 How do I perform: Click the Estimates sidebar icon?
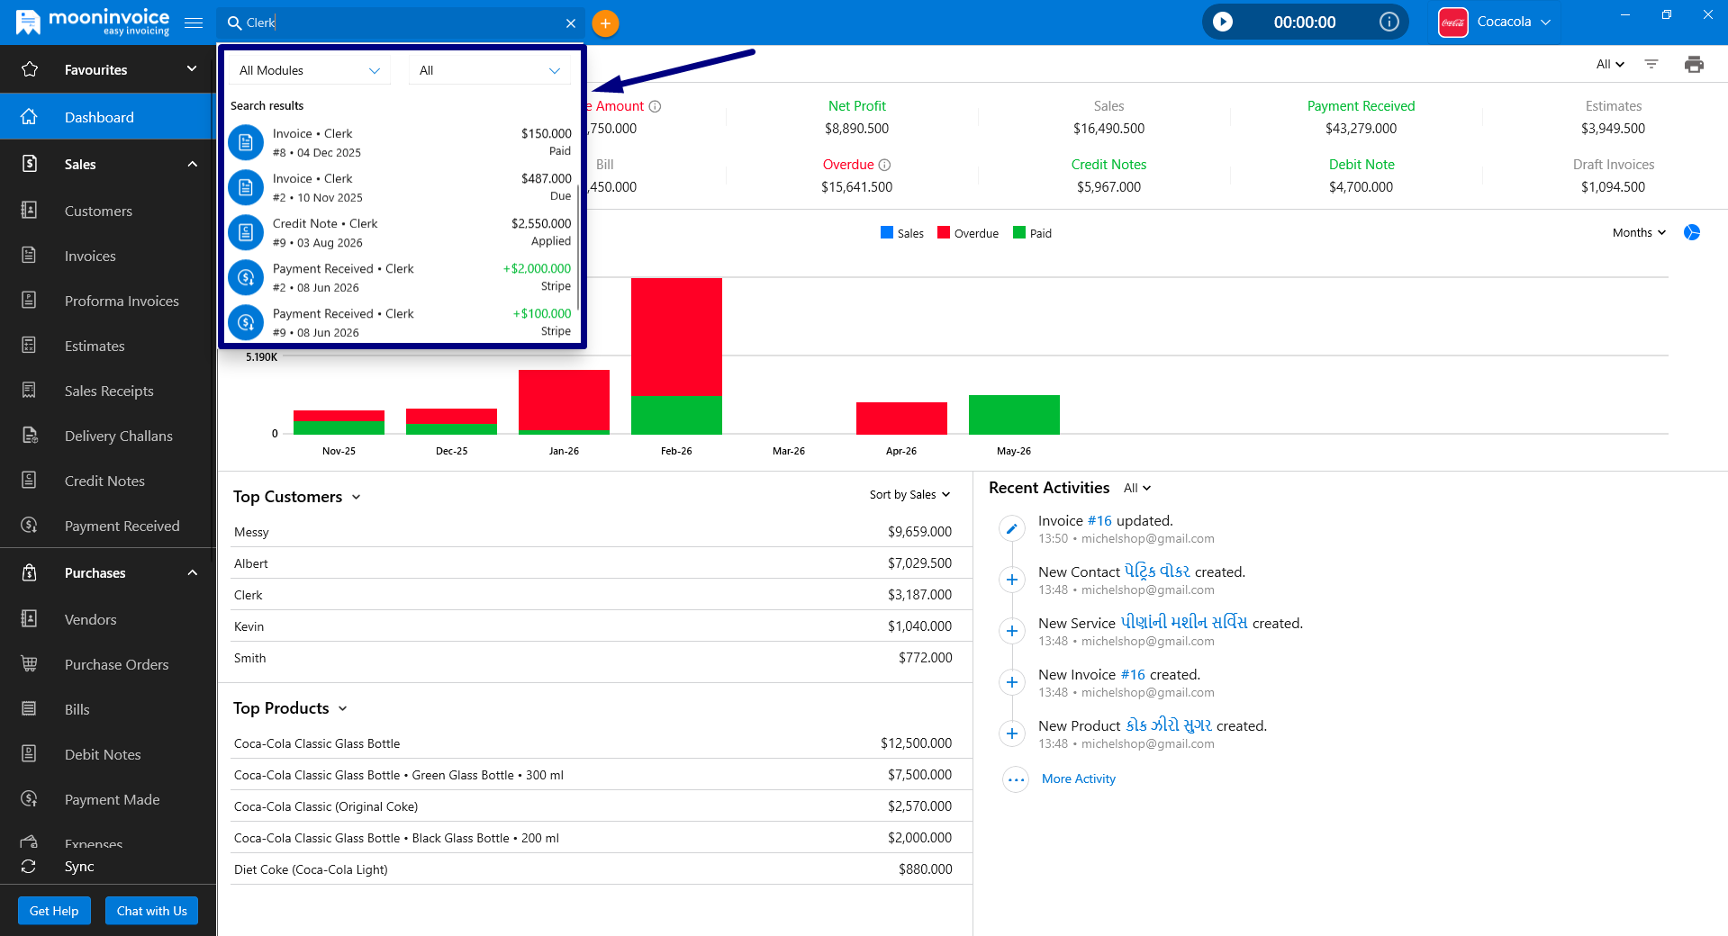point(29,346)
